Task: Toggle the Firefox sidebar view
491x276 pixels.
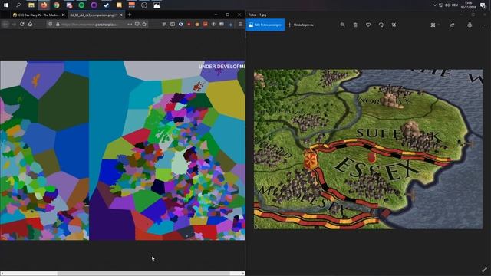Action: click(173, 24)
